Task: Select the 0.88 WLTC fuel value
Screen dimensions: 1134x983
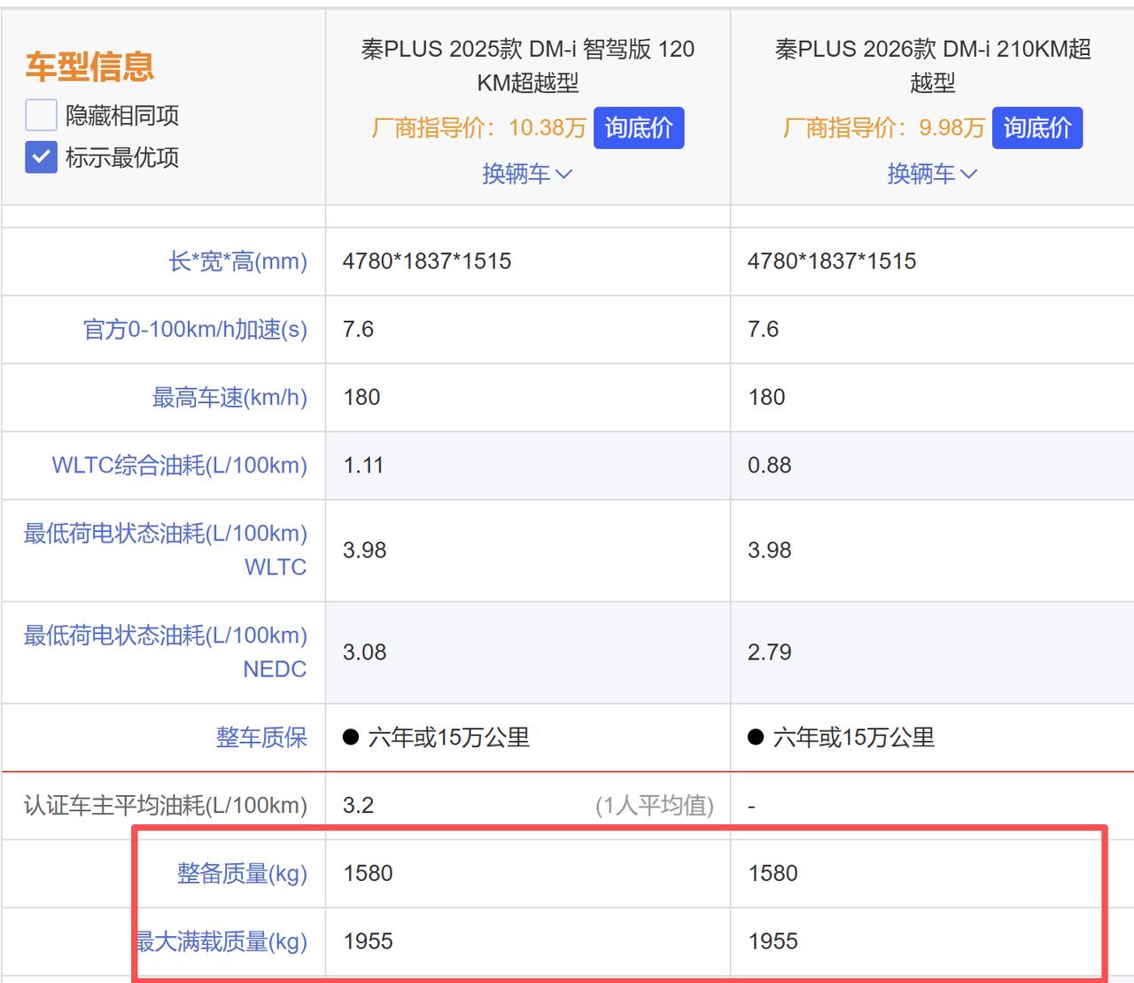Action: [769, 465]
